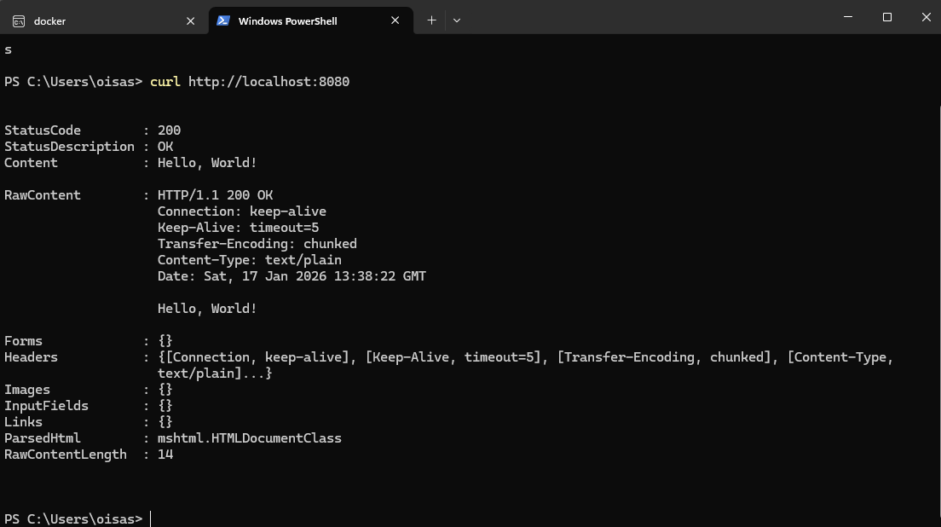Click the maximize icon in the title bar
The height and width of the screenshot is (527, 941).
coord(886,17)
